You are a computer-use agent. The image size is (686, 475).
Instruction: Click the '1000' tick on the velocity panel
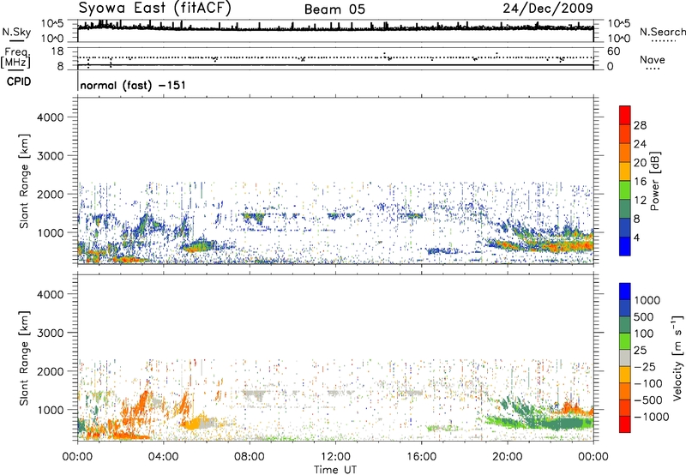(50, 410)
